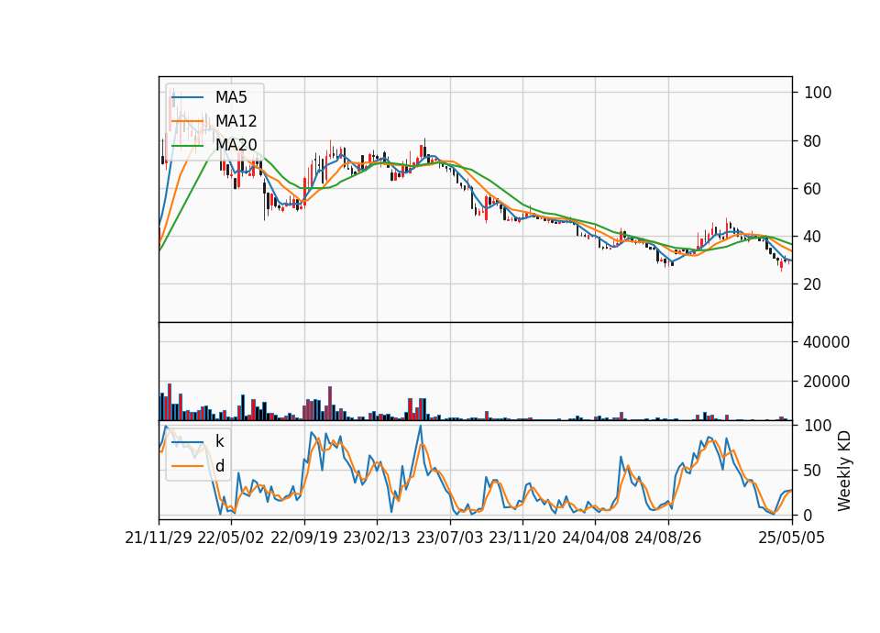Click the 23/11/20 date tick label

pyautogui.click(x=522, y=539)
